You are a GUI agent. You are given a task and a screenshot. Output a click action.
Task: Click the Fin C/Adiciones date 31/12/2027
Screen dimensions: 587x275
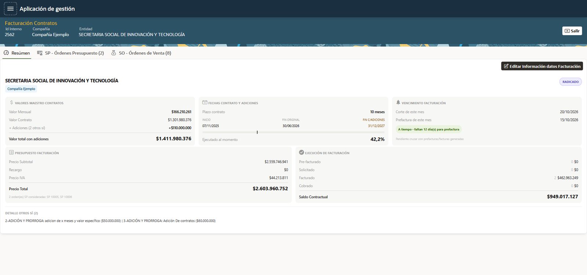click(x=376, y=126)
